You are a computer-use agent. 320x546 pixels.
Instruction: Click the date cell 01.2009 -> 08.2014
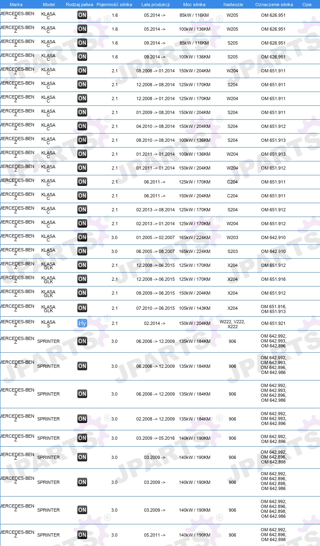[x=155, y=112]
